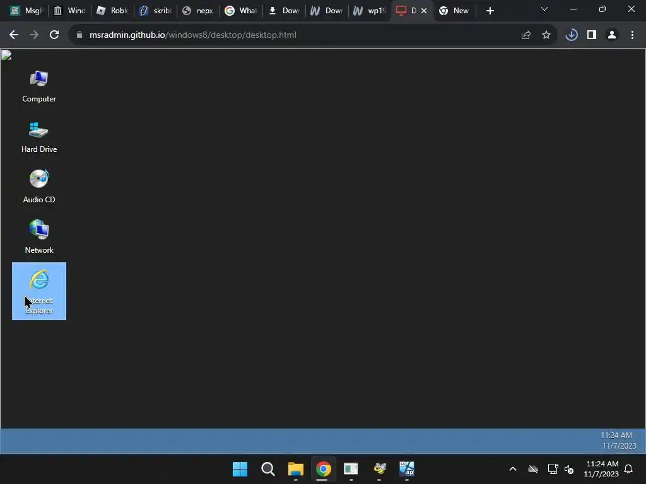The image size is (646, 484).
Task: Open File Explorer from the taskbar
Action: tap(295, 469)
